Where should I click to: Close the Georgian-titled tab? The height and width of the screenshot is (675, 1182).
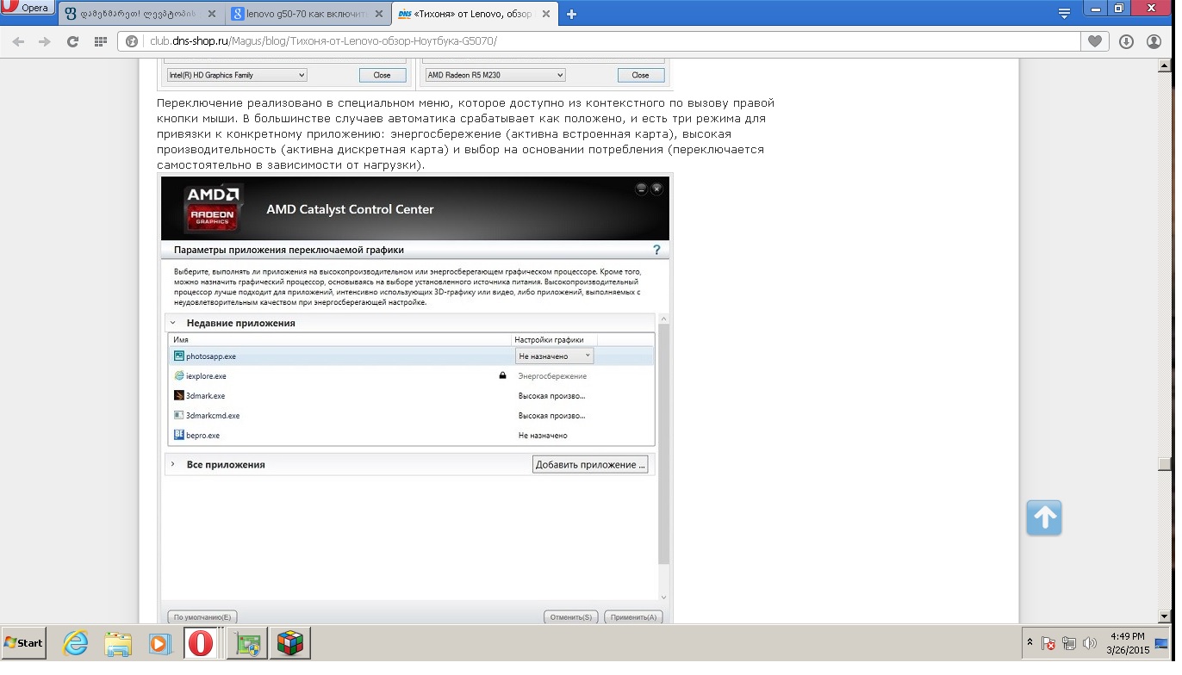click(211, 15)
